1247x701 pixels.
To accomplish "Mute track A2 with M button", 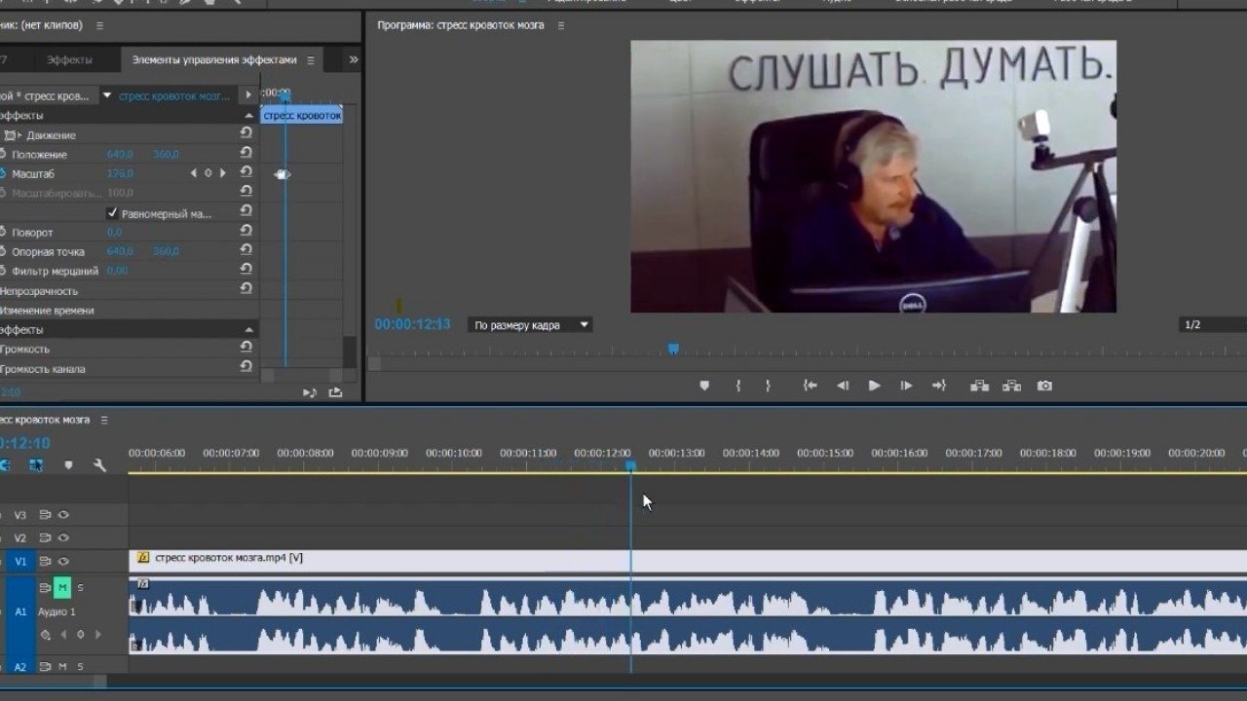I will pos(62,667).
